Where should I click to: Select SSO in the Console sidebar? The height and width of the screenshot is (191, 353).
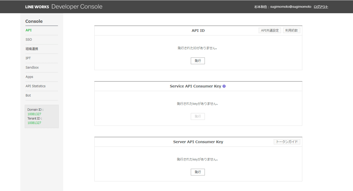coord(29,40)
